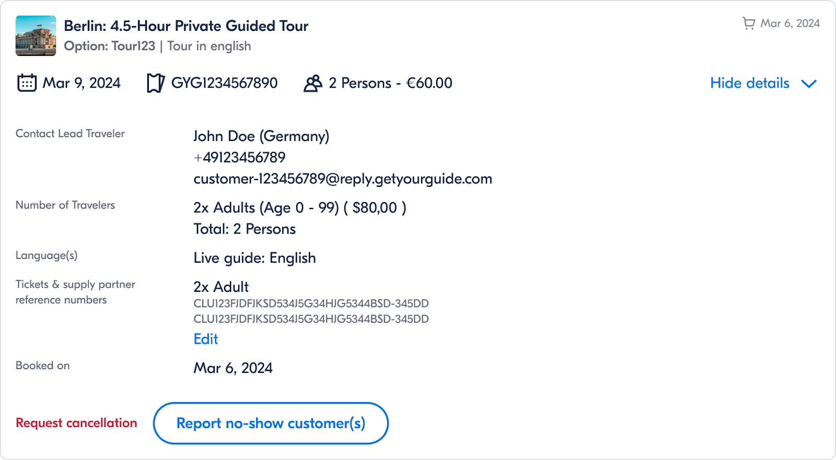Click Report no-show customer(s)
The height and width of the screenshot is (460, 836).
click(270, 423)
